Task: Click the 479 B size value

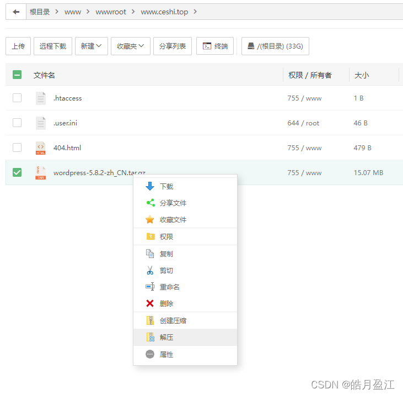Action: (x=362, y=148)
